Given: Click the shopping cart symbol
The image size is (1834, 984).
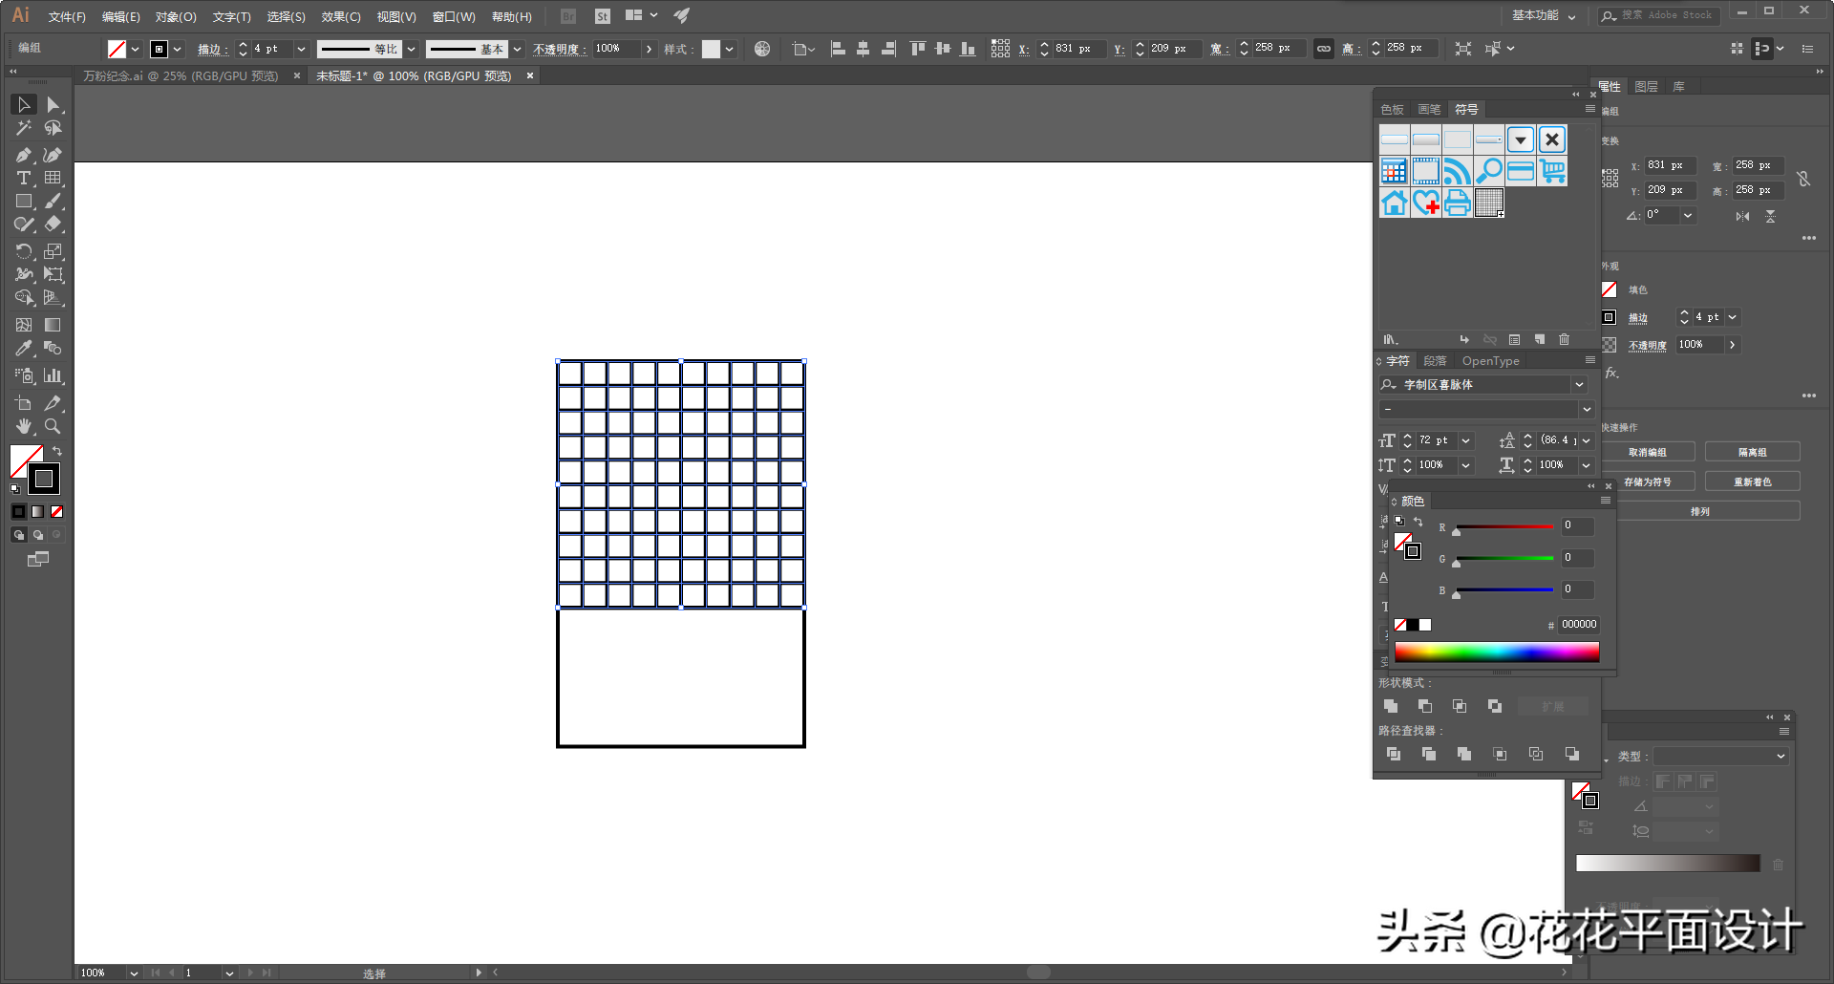Looking at the screenshot, I should [x=1552, y=171].
